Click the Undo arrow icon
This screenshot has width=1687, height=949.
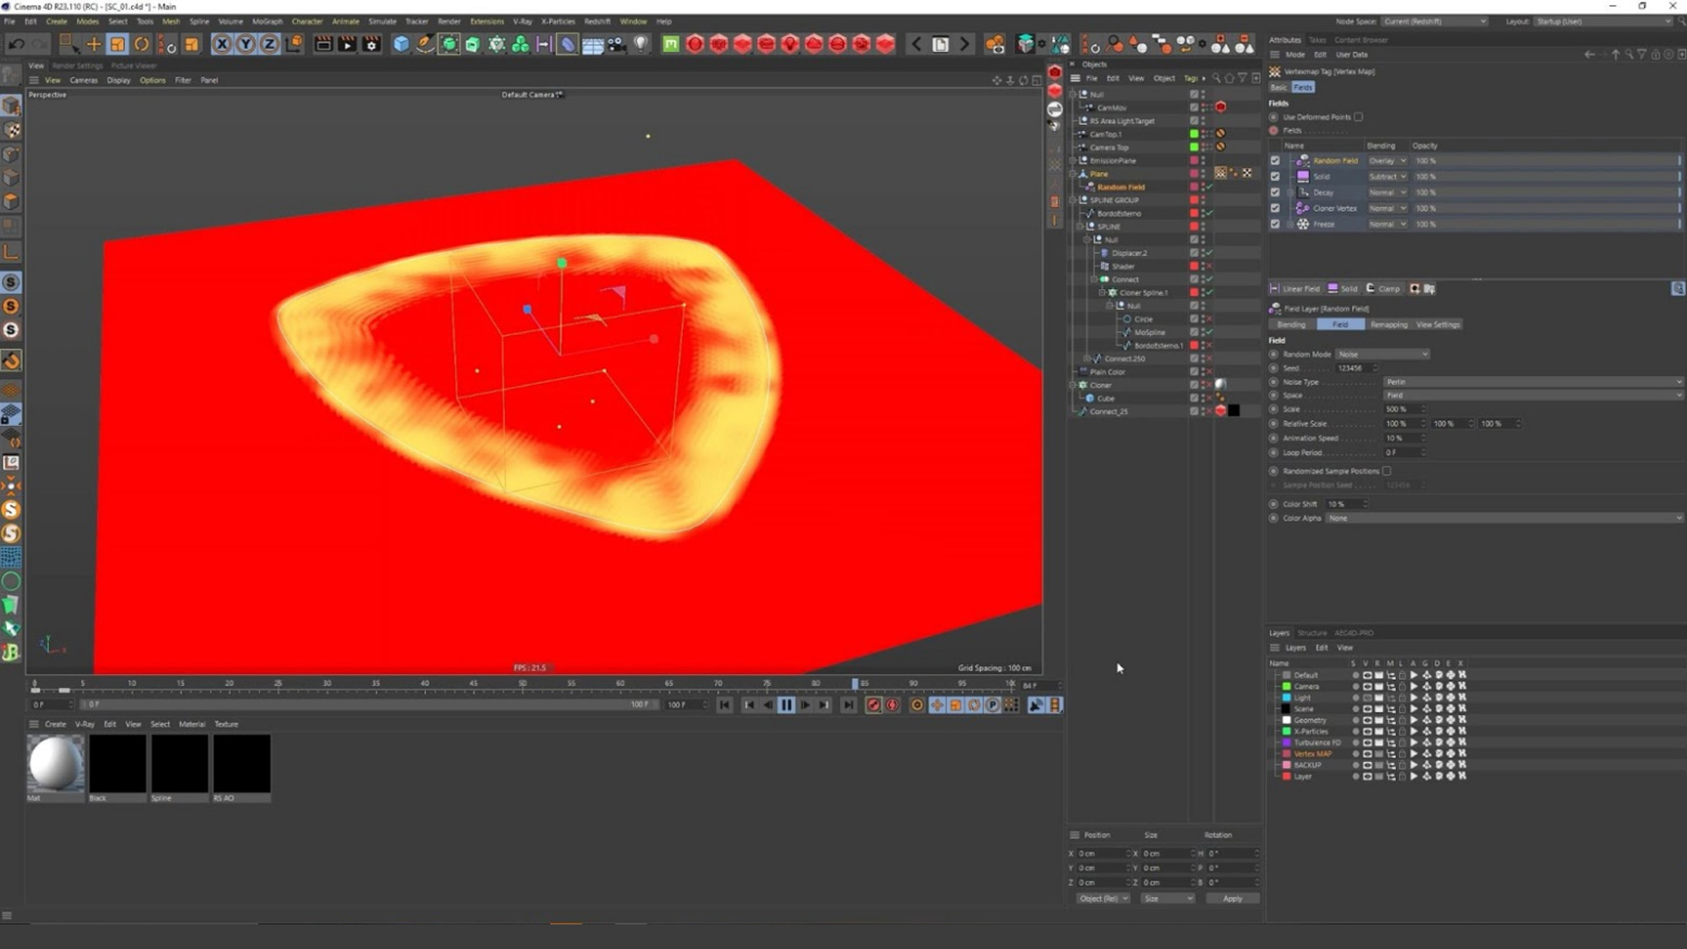16,44
